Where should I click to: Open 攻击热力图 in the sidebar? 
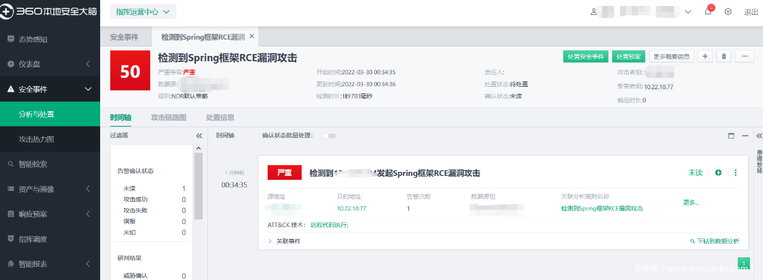coord(36,139)
